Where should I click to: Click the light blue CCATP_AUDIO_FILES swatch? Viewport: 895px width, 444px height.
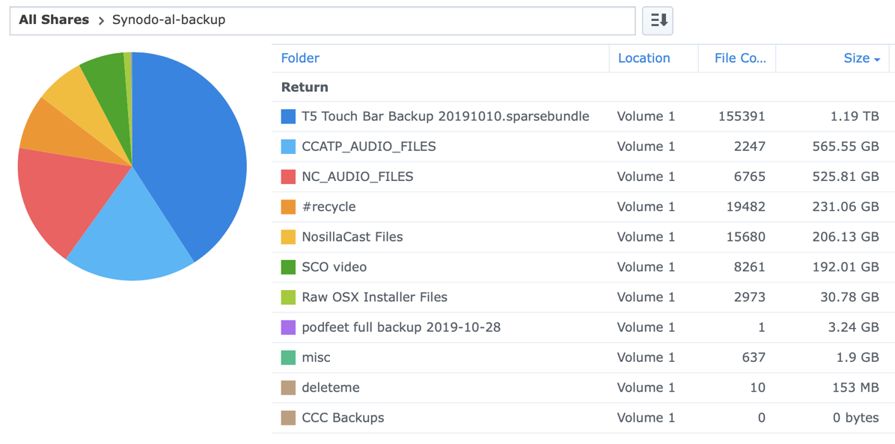pyautogui.click(x=288, y=147)
